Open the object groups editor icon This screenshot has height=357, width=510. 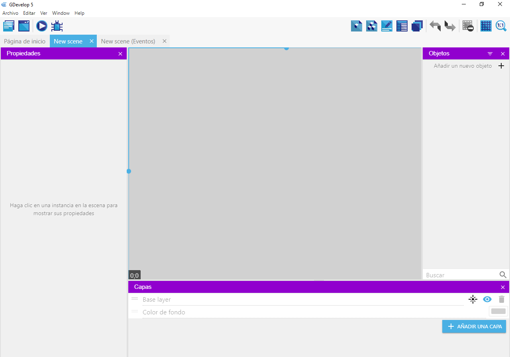(x=371, y=26)
